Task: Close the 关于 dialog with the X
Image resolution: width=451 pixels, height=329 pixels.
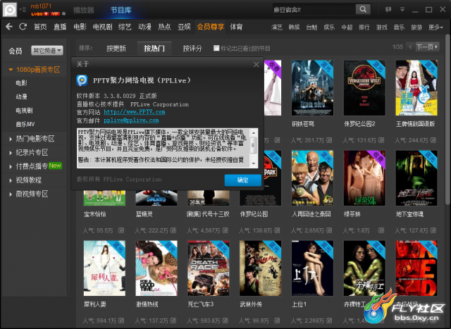Action: [x=256, y=64]
